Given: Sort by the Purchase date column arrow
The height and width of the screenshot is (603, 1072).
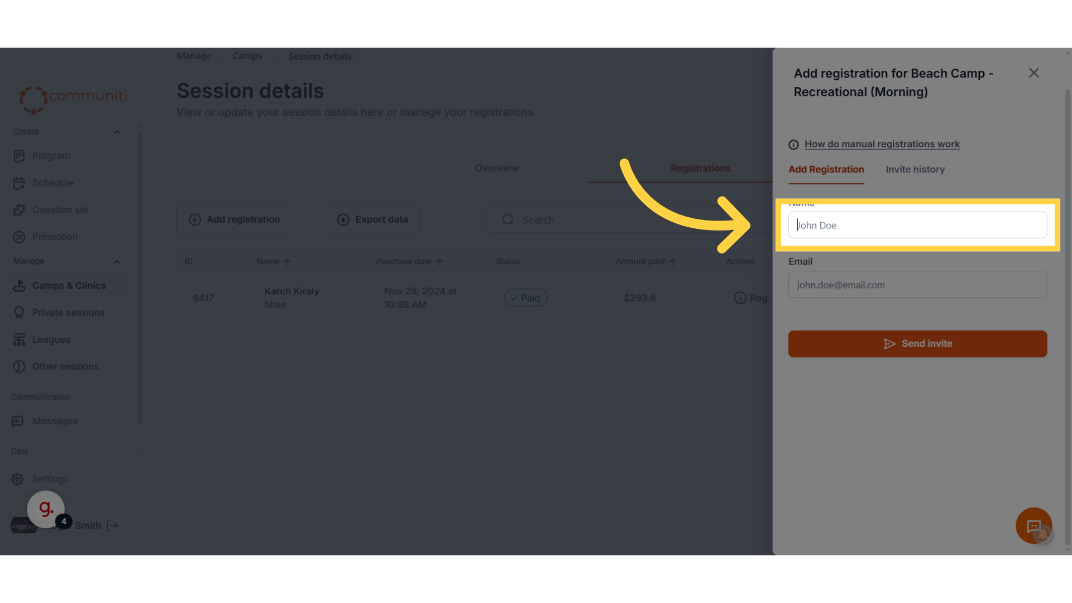Looking at the screenshot, I should click(439, 262).
